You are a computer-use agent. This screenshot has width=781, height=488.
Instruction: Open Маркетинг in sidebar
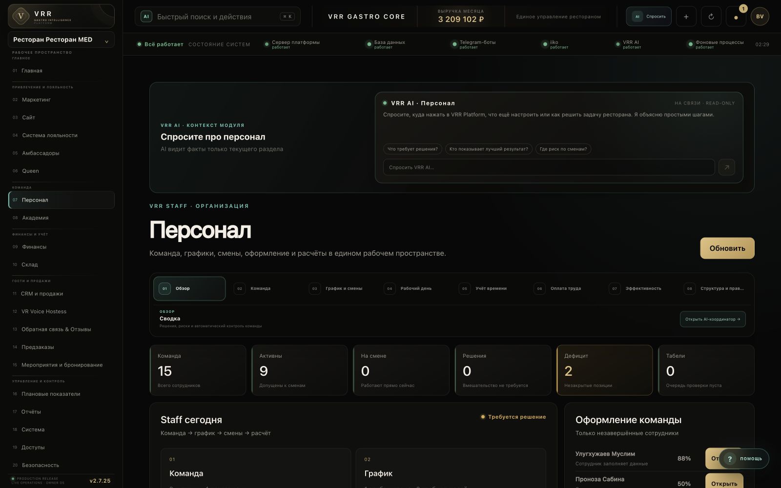point(62,100)
